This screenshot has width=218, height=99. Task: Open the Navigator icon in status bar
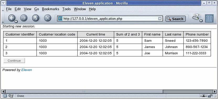tap(5, 96)
